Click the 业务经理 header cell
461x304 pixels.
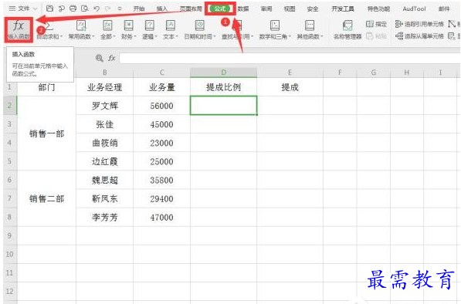105,87
